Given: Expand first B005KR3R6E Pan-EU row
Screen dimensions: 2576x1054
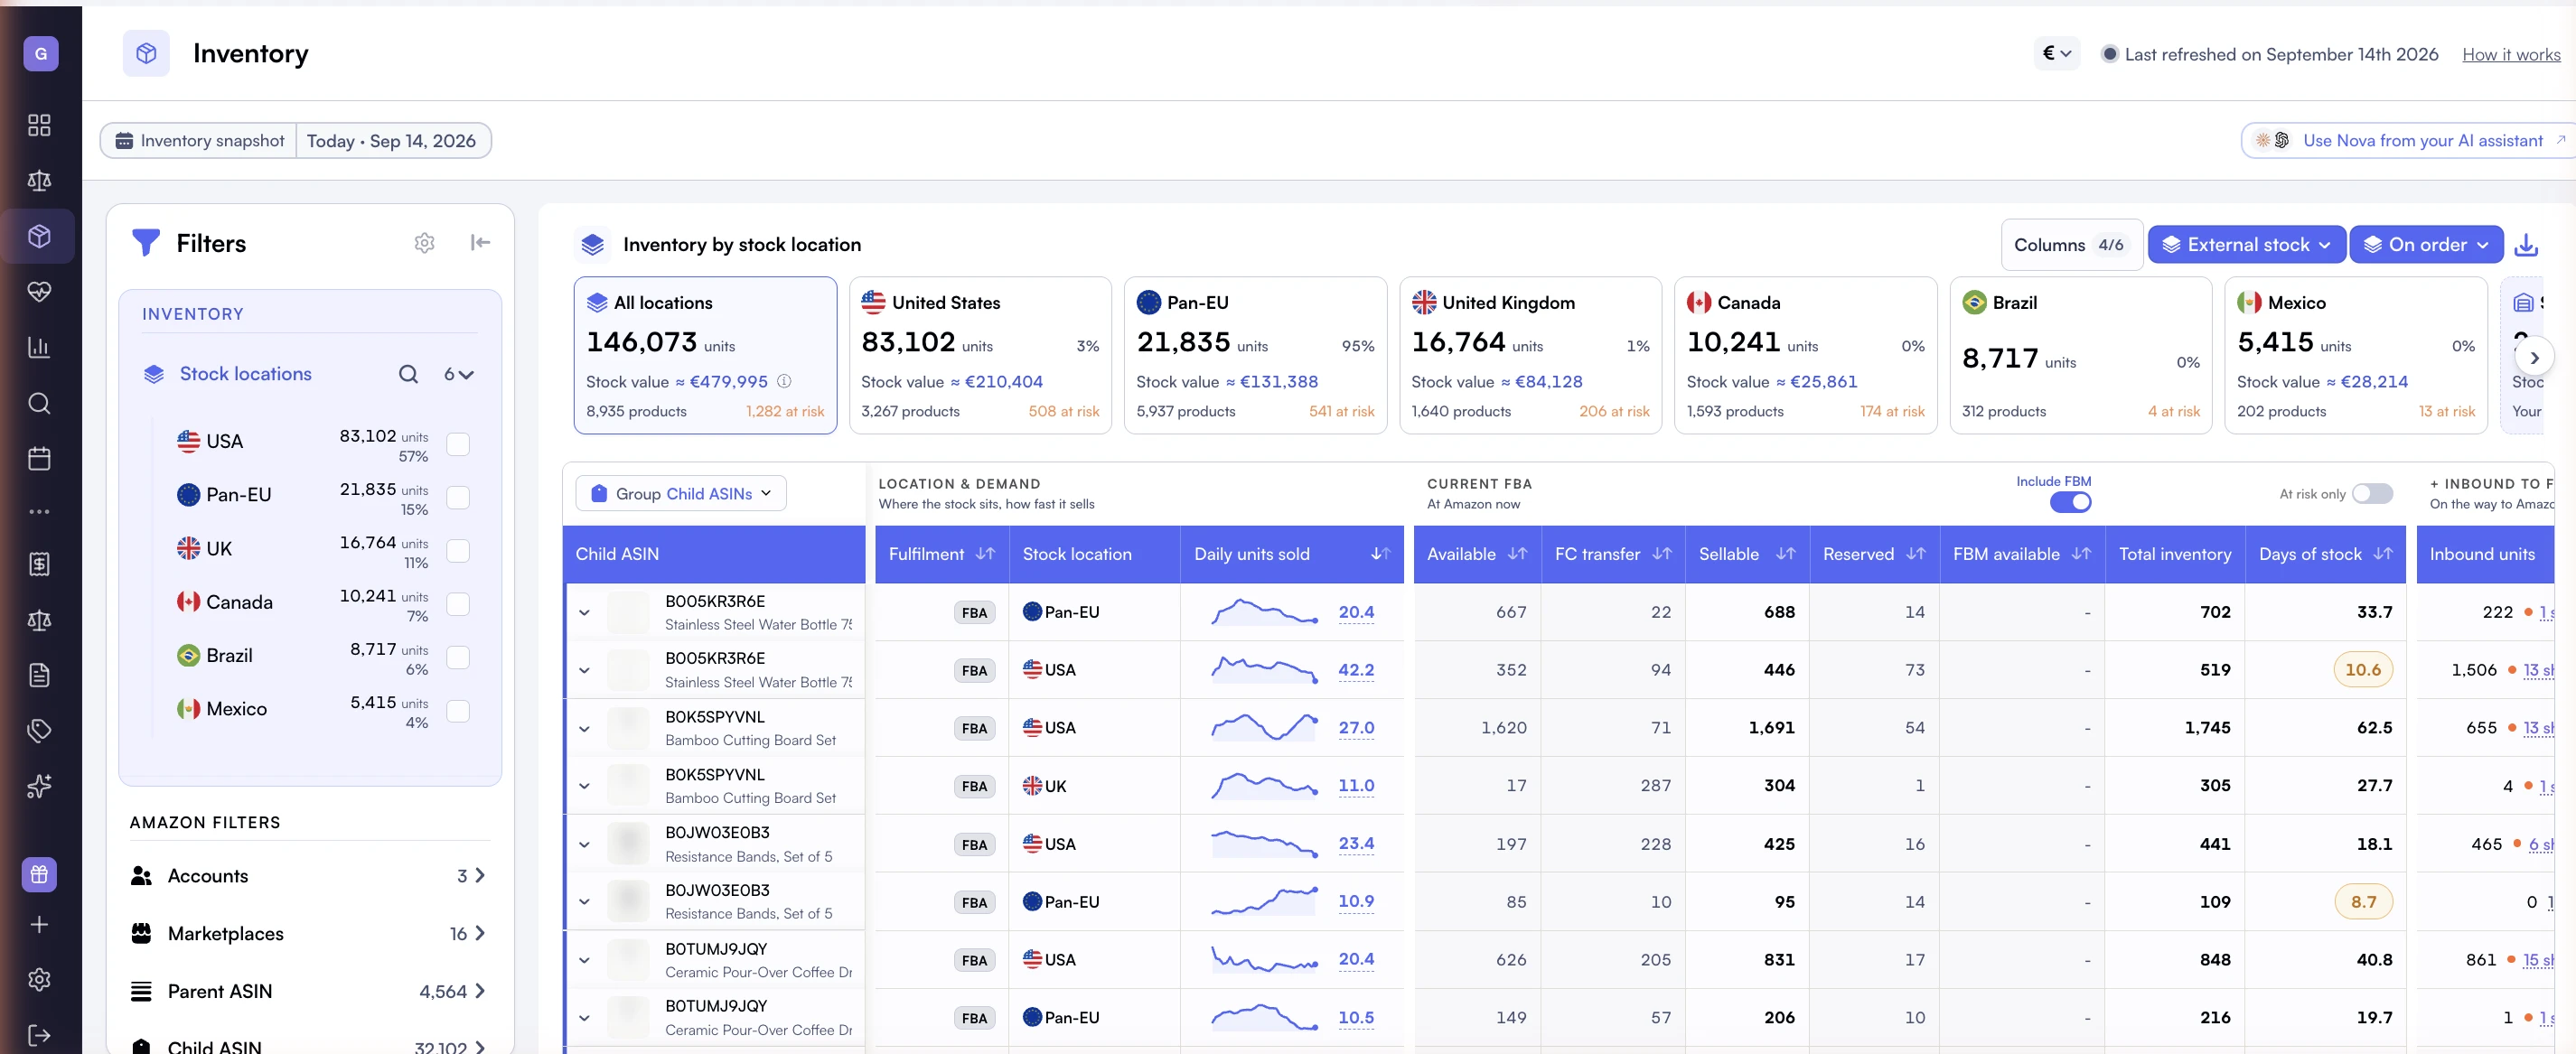Looking at the screenshot, I should point(585,613).
